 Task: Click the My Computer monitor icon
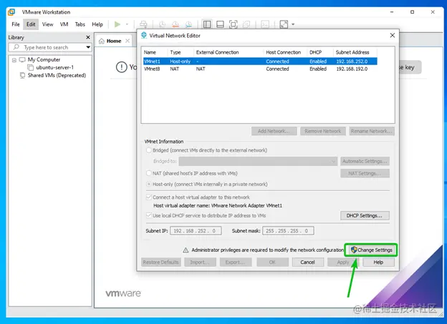point(22,60)
